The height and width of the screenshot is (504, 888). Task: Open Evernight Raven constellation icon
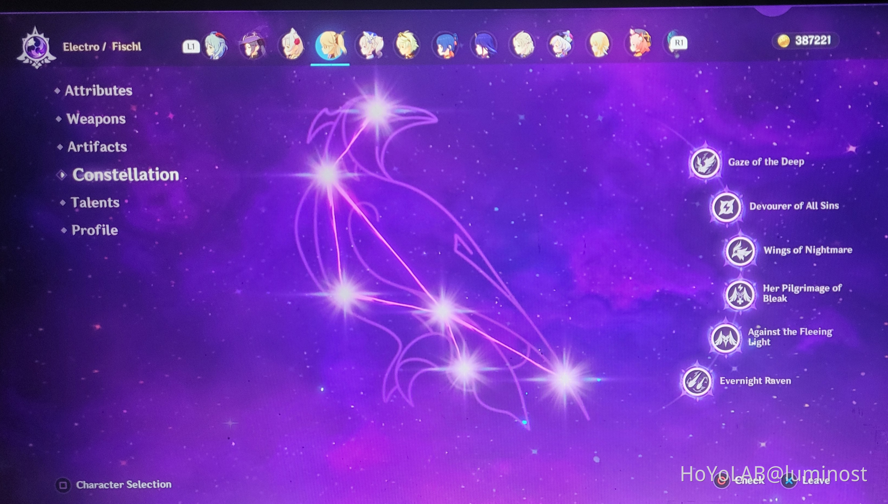pos(697,381)
